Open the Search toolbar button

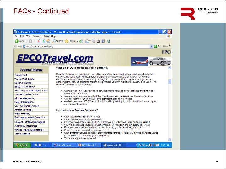(57, 41)
